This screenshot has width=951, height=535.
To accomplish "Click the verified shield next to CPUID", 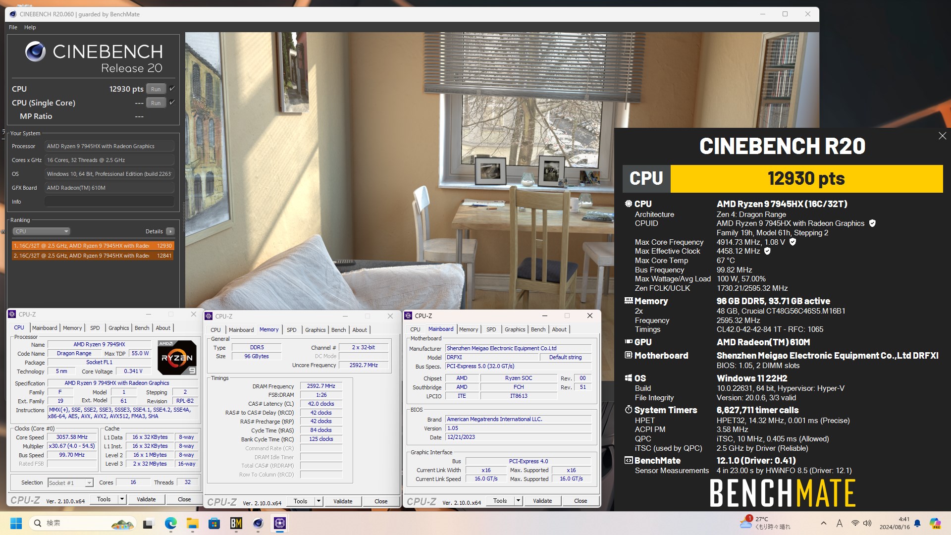I will pyautogui.click(x=872, y=223).
